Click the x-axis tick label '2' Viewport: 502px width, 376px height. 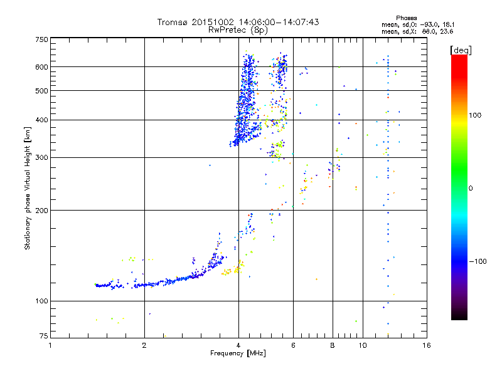click(144, 345)
